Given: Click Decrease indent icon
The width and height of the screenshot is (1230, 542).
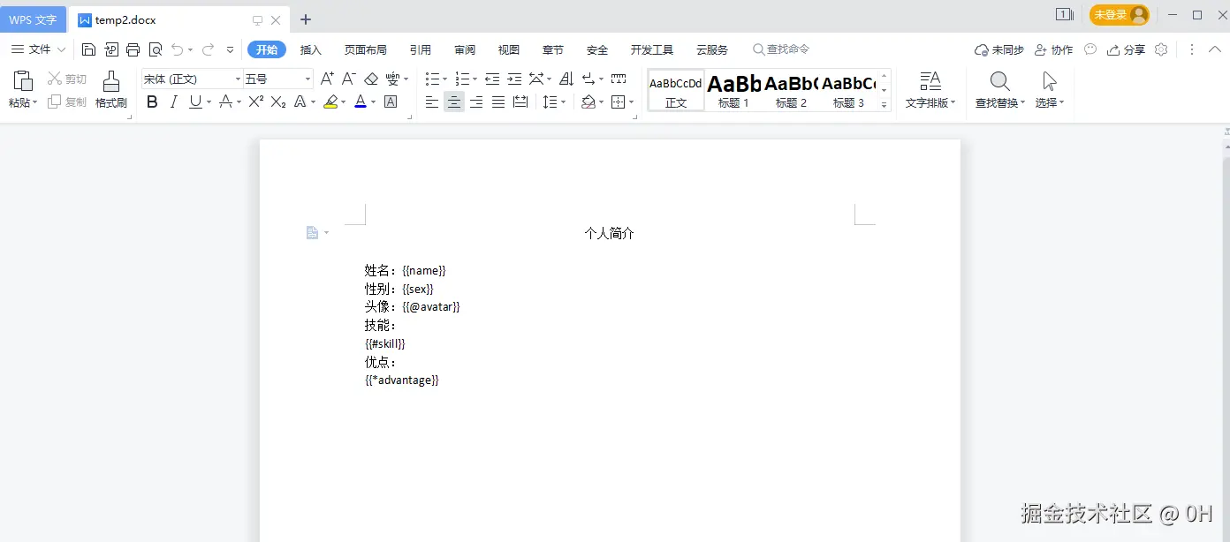Looking at the screenshot, I should 492,79.
